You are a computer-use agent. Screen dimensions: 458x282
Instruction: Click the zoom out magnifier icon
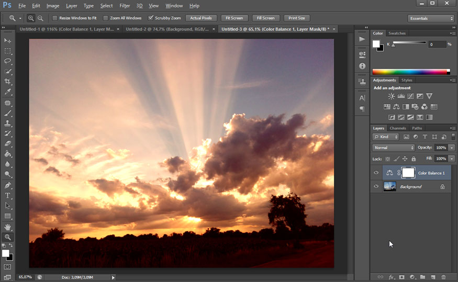(40, 18)
